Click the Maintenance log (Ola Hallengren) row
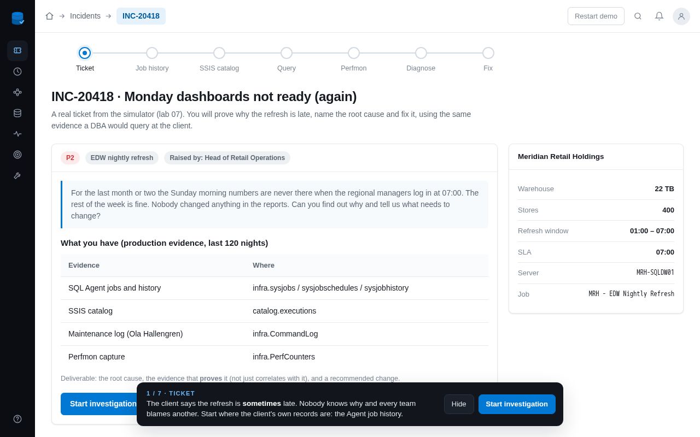This screenshot has height=437, width=700. click(x=275, y=334)
